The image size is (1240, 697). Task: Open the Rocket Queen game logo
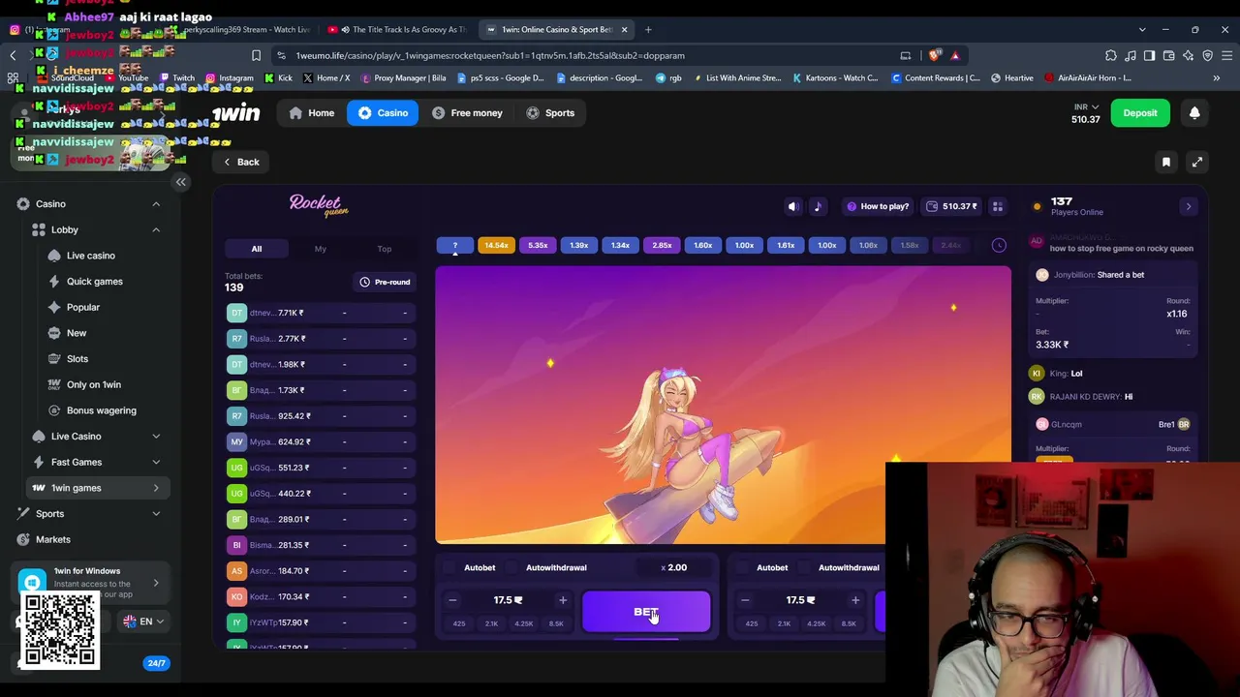[x=318, y=204]
